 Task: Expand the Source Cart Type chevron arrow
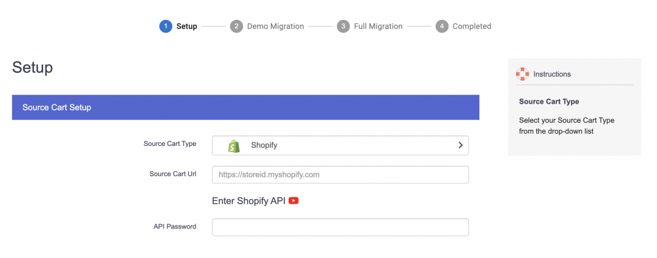point(461,145)
